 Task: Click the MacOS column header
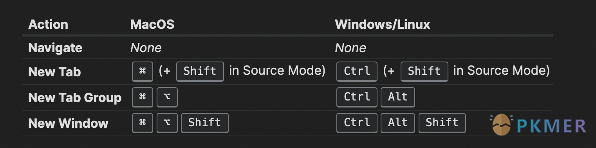152,25
